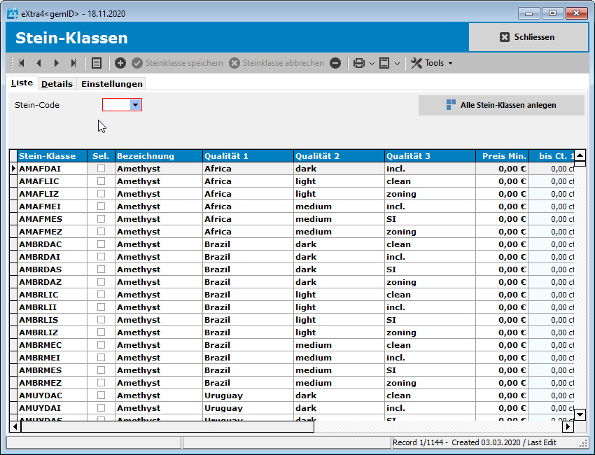Remove a record using the minus icon
Screen dimensions: 595x455
click(335, 63)
